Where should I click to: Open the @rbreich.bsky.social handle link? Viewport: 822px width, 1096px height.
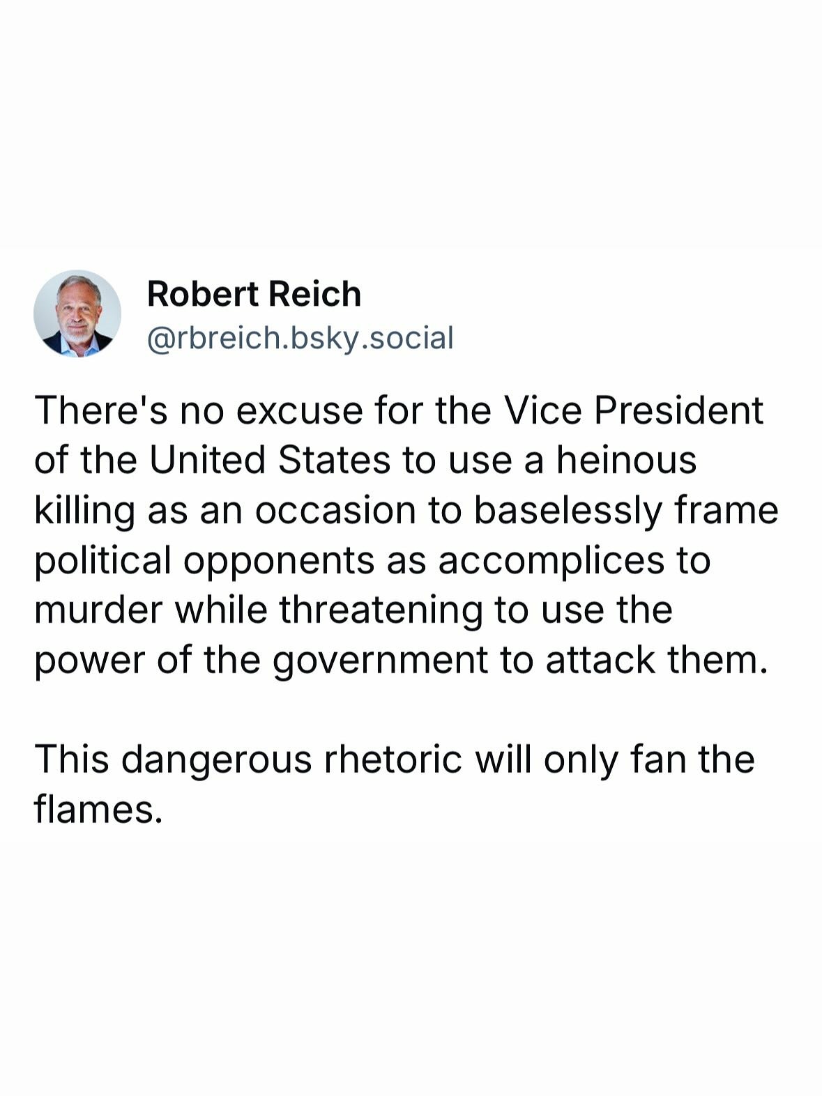[x=300, y=338]
